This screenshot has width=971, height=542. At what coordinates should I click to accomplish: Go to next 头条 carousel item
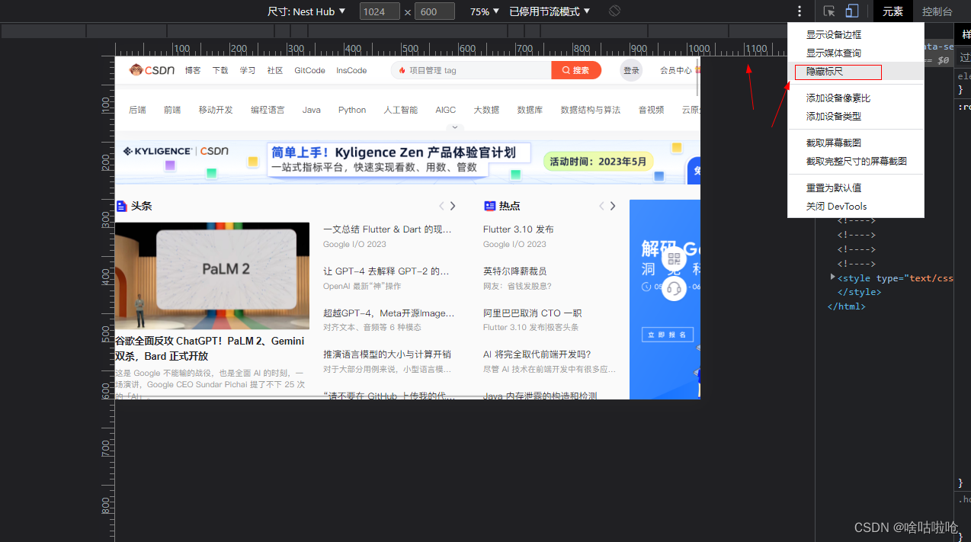point(453,206)
